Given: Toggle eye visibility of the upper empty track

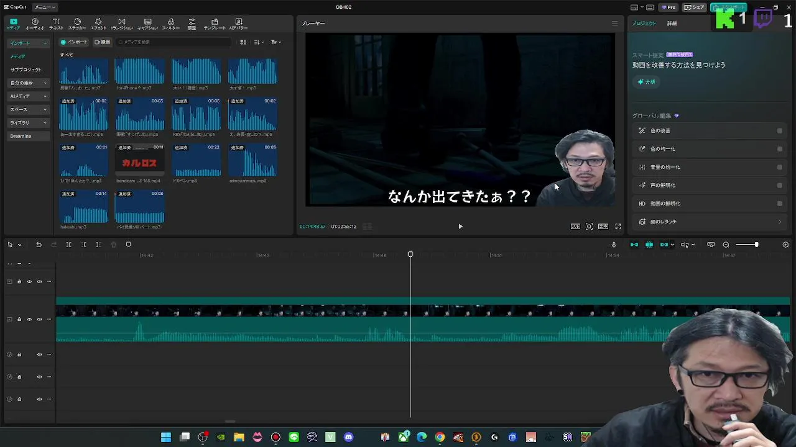Looking at the screenshot, I should (29, 282).
